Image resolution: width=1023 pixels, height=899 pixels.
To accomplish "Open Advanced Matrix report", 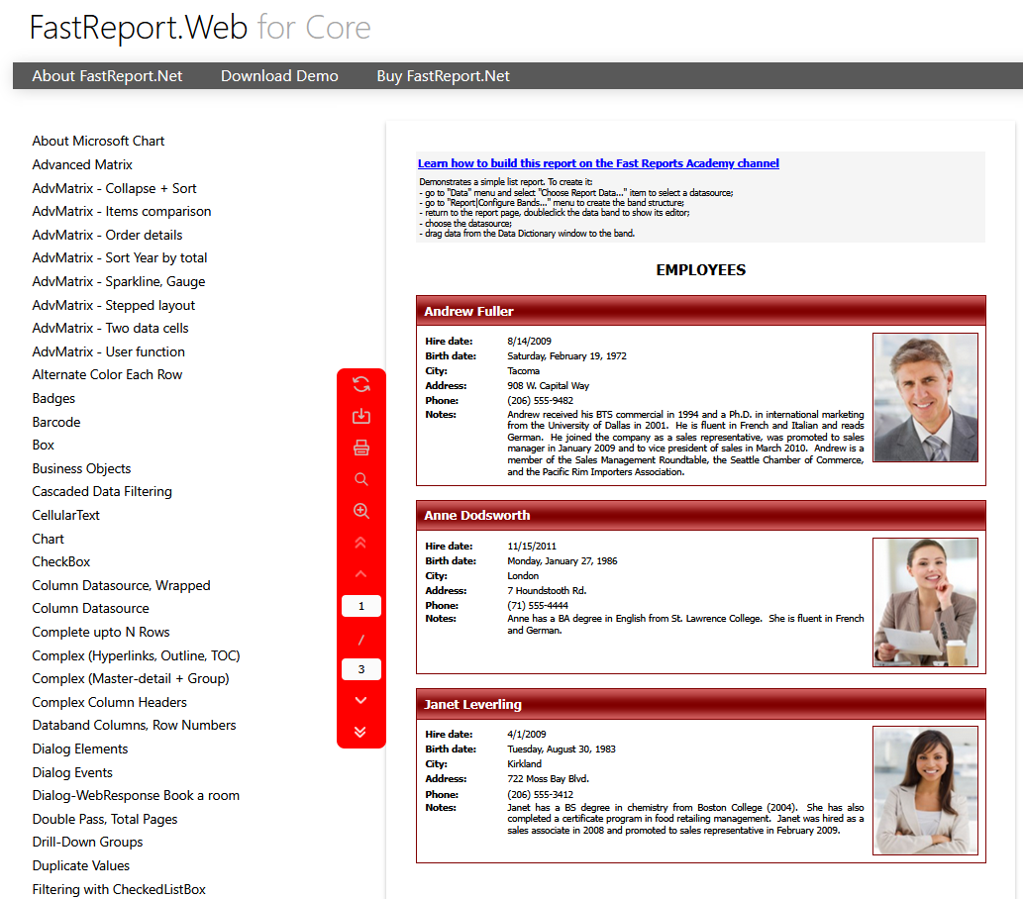I will (82, 164).
